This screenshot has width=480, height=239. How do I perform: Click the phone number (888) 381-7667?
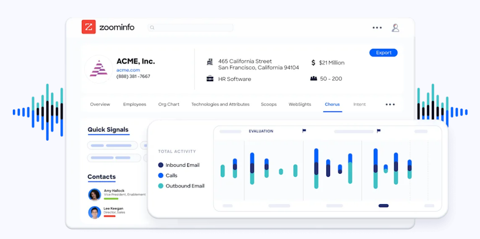click(x=133, y=76)
